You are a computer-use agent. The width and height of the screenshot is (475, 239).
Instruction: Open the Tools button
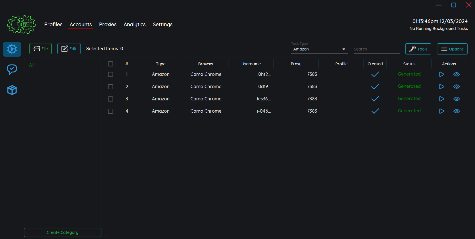pyautogui.click(x=418, y=49)
